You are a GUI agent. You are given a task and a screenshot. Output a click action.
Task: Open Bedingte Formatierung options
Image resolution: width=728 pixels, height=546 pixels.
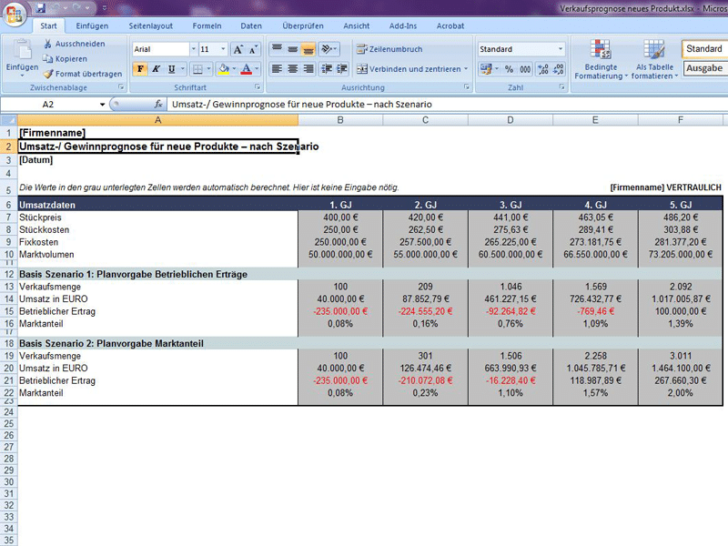601,59
